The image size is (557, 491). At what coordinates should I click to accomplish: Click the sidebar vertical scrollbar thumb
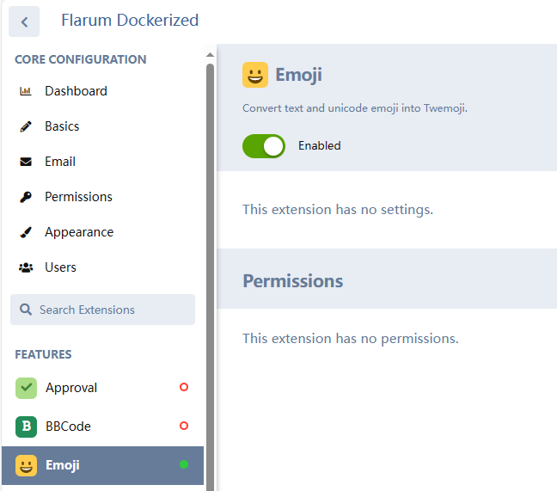(211, 277)
